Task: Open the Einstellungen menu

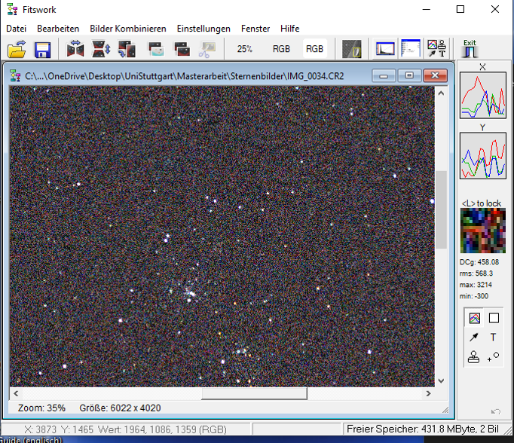Action: point(203,29)
